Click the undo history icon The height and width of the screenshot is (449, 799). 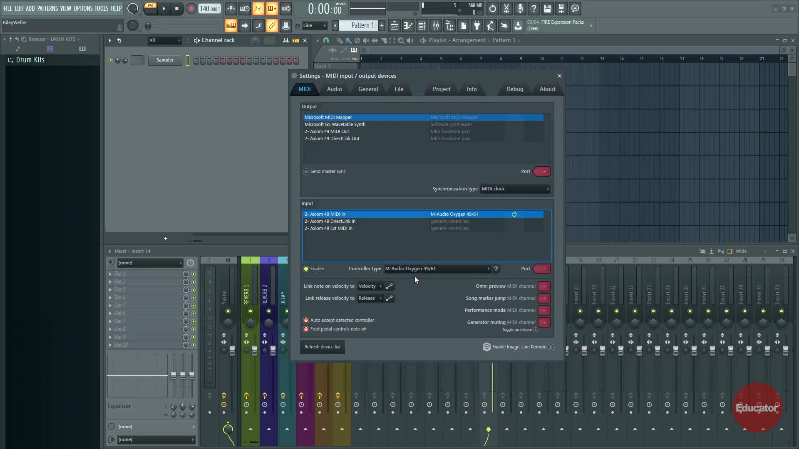pyautogui.click(x=492, y=8)
